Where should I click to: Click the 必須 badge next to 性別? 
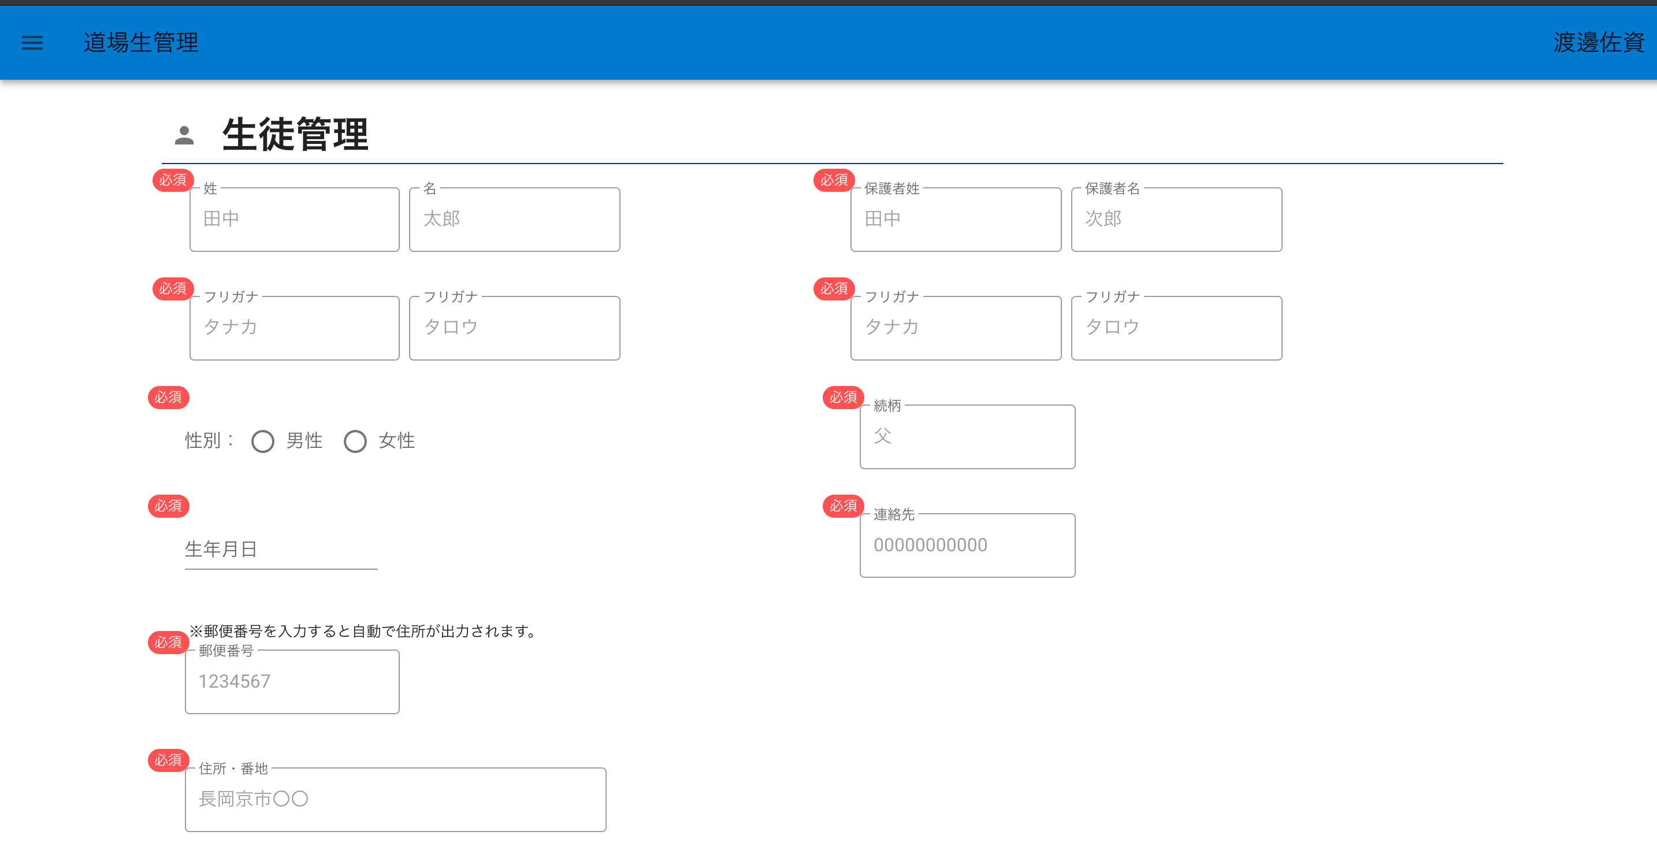[x=168, y=398]
